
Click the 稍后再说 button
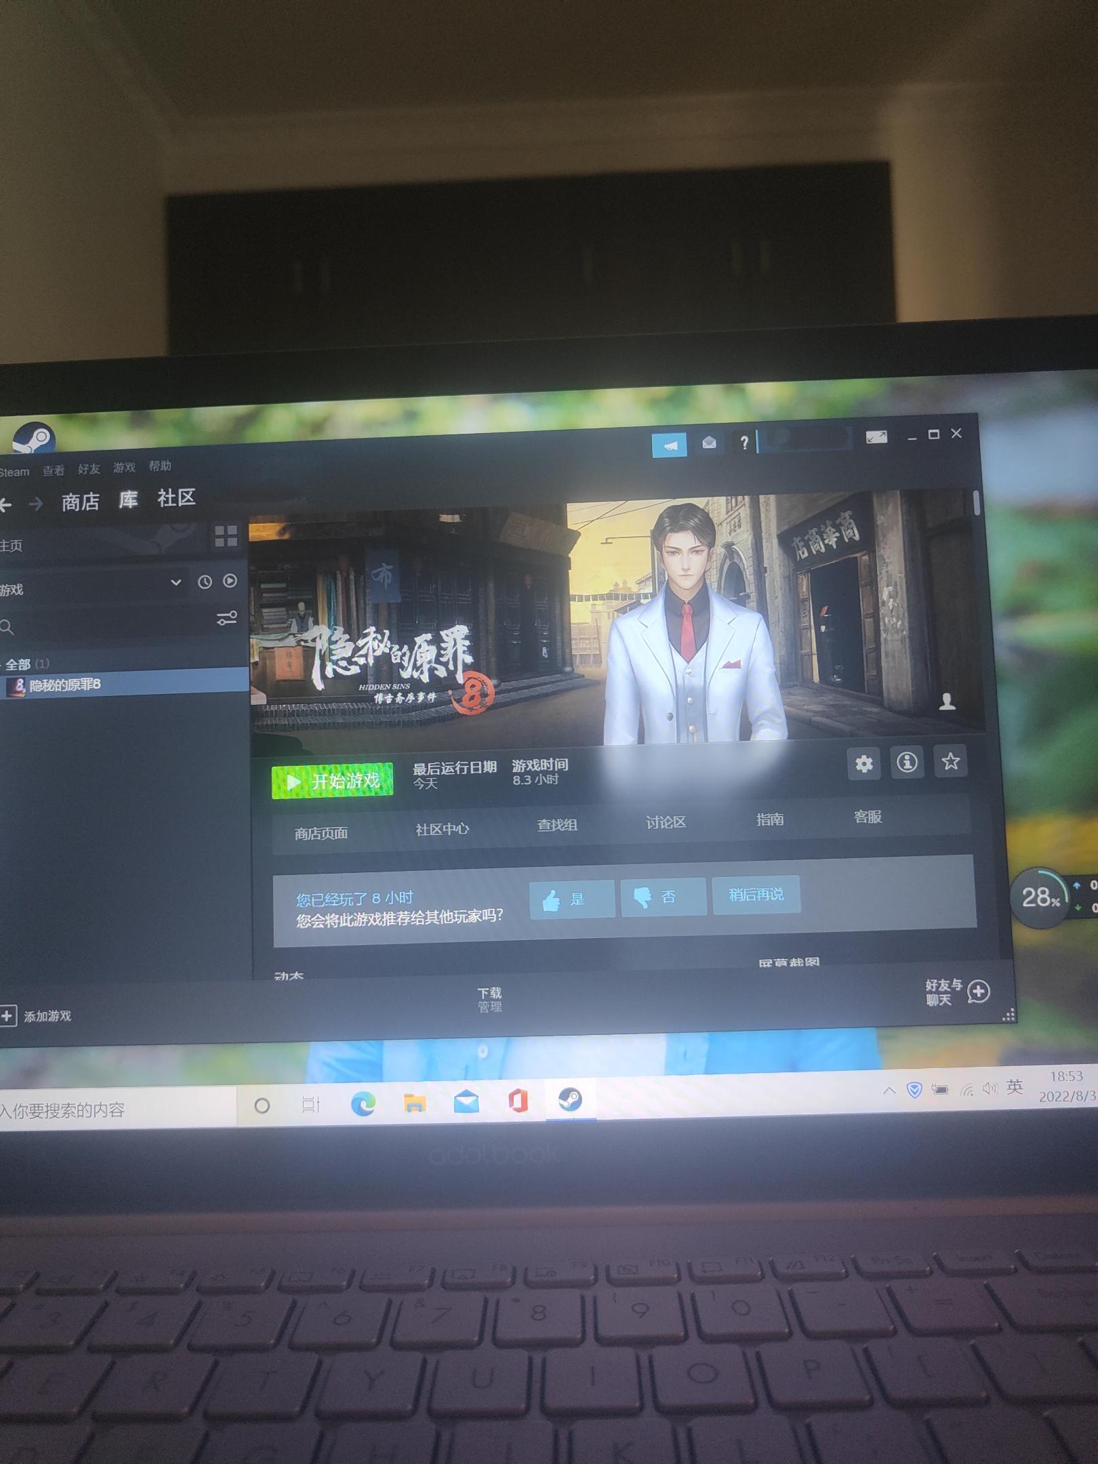click(756, 895)
